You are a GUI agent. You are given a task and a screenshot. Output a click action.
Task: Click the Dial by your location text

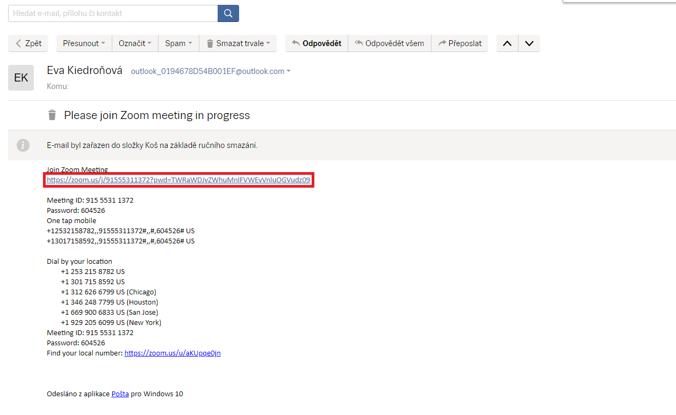pyautogui.click(x=80, y=262)
